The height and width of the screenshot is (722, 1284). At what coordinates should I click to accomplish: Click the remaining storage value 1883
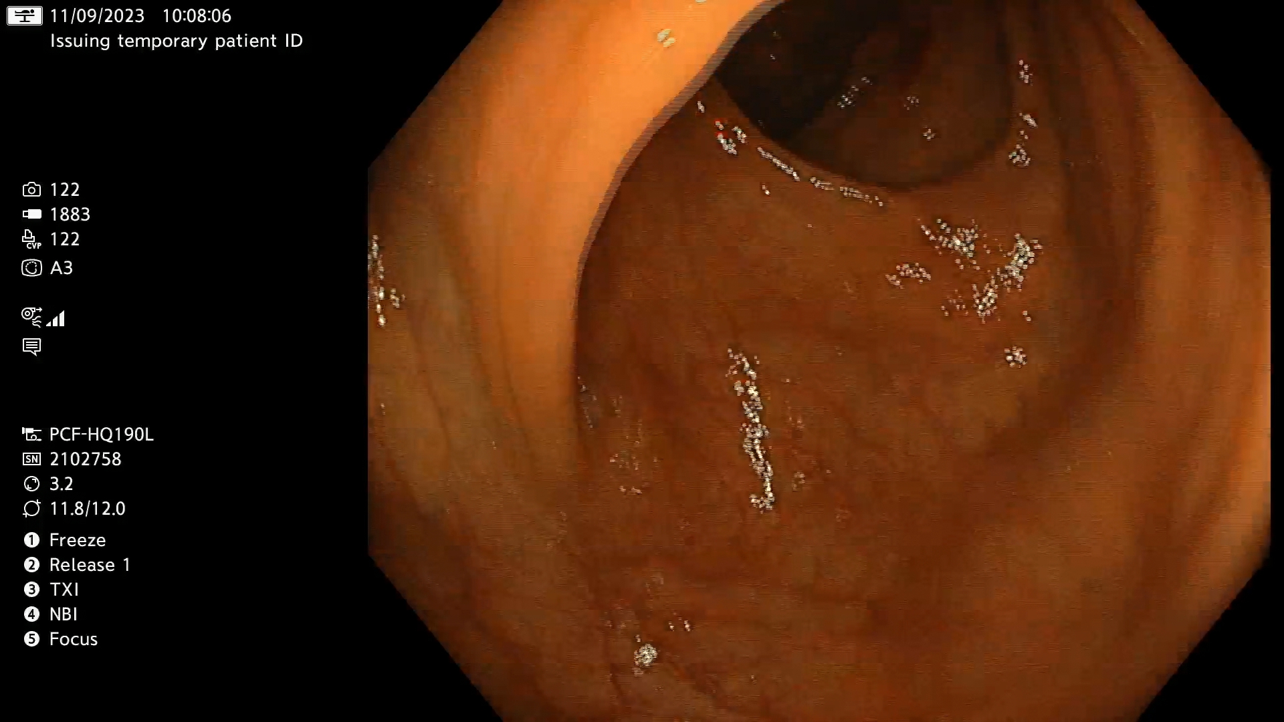pos(70,215)
